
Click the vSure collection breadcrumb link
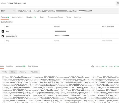(4, 3)
